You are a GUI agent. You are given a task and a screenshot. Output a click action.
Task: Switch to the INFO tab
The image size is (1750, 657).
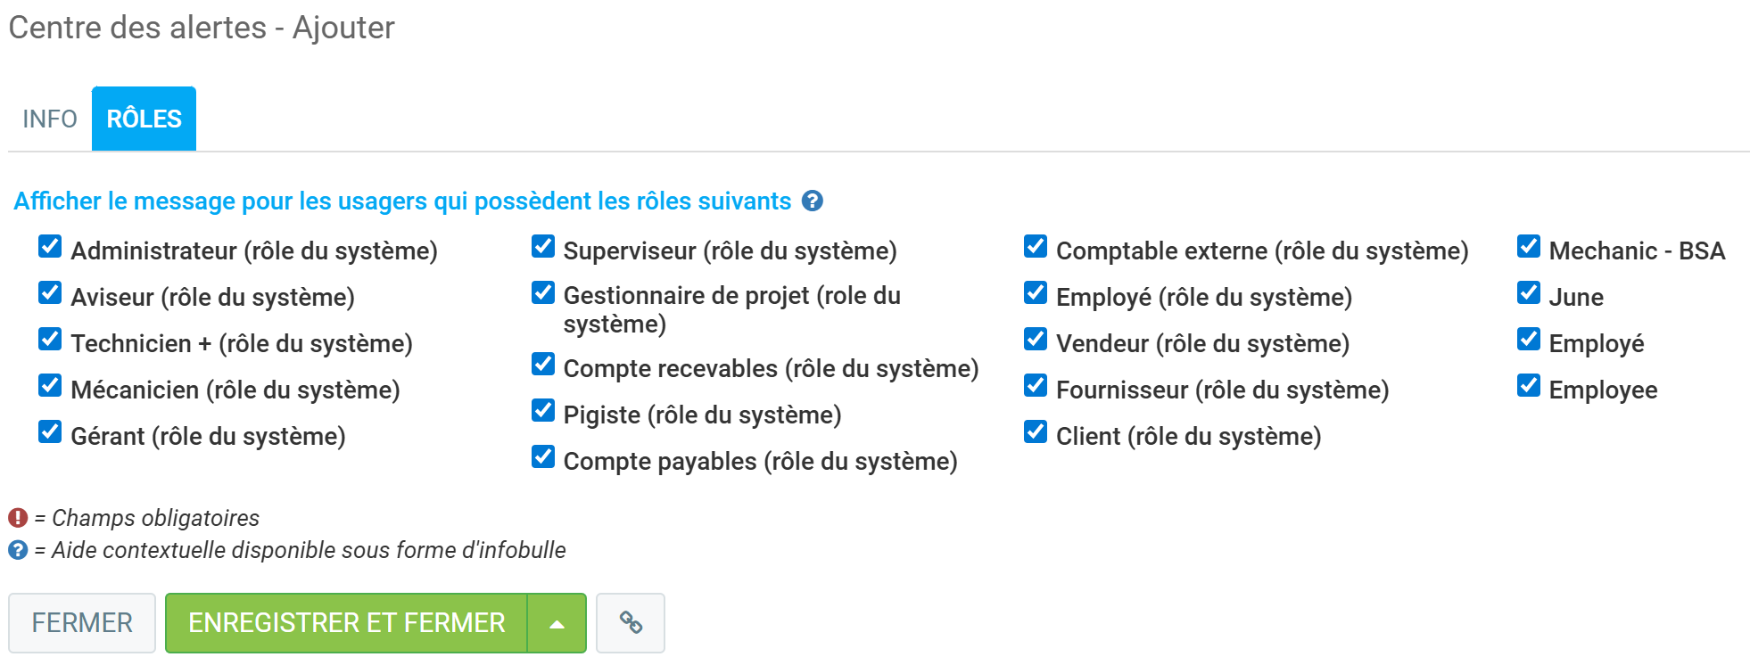tap(50, 119)
